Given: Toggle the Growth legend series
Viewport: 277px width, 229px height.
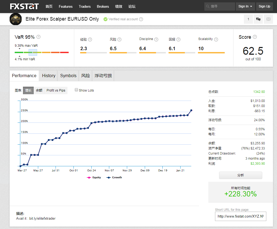Looking at the screenshot, I should [x=114, y=177].
